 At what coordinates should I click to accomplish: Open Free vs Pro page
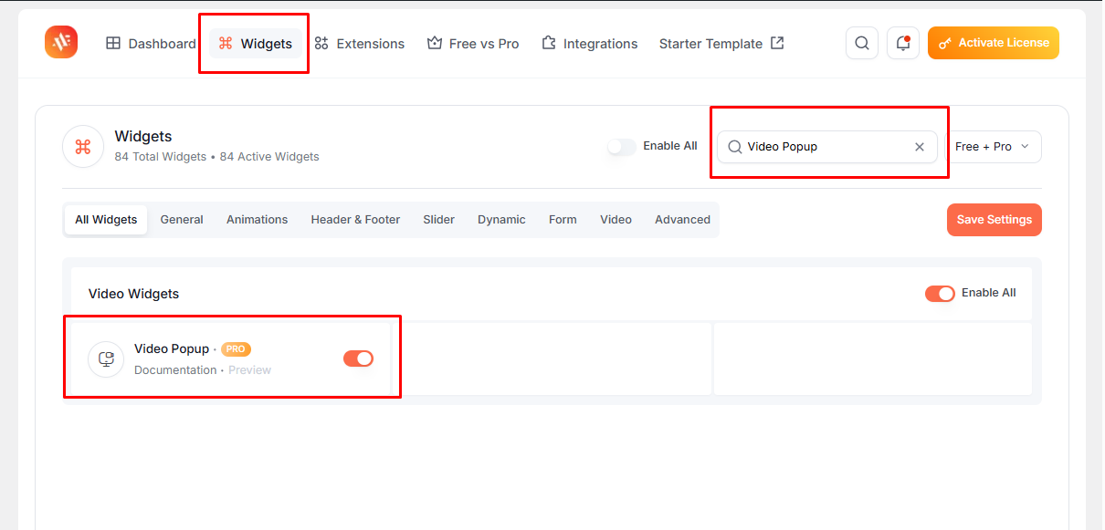coord(473,44)
